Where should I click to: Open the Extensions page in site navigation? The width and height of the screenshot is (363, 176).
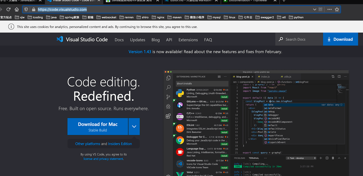click(188, 40)
